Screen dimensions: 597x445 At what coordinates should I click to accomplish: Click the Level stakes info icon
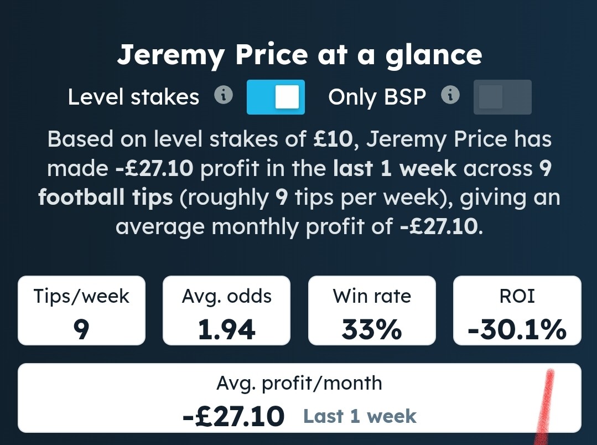point(224,95)
